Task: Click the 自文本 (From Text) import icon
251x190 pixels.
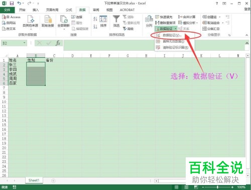Action: tap(4, 29)
